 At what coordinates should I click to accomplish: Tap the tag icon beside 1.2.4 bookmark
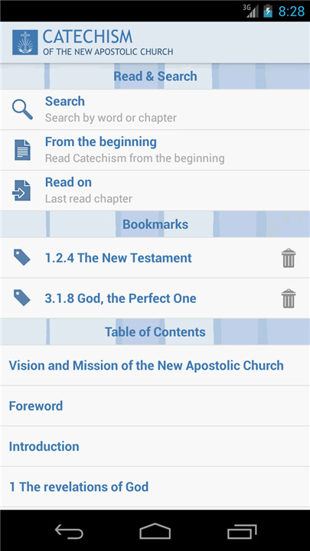(21, 258)
